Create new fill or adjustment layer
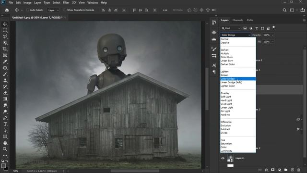Screen dimensions: 307x173 (x=279, y=170)
